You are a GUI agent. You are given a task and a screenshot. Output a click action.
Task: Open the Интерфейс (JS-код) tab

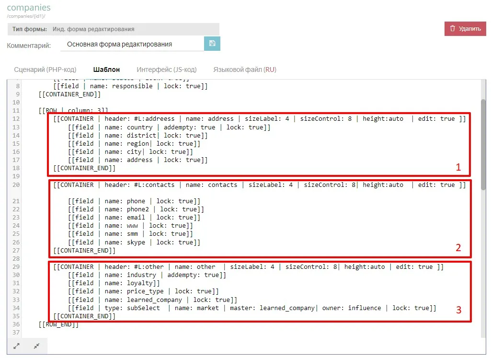166,69
